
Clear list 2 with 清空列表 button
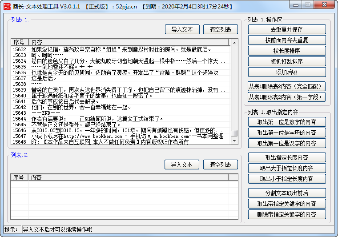tap(221, 165)
